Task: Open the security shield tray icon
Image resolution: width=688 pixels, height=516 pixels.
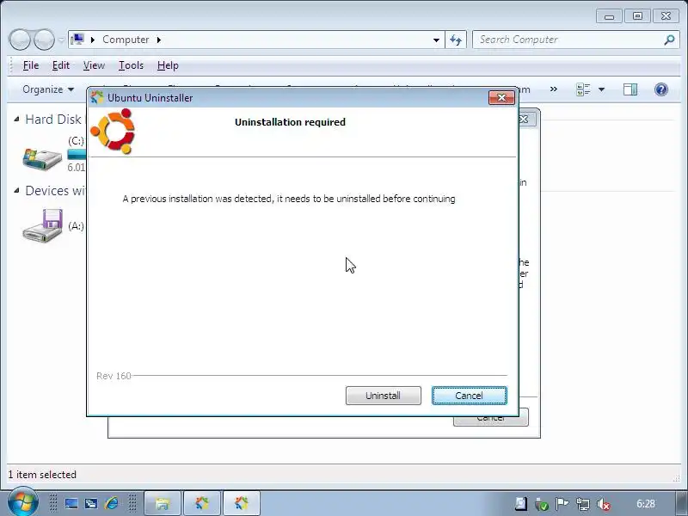Action: (x=542, y=504)
